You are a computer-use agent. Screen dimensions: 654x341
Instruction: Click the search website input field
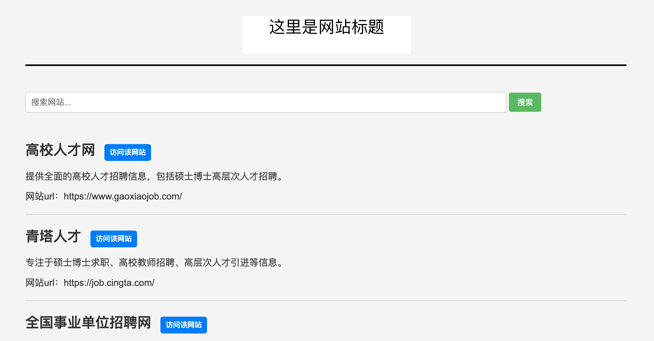pos(265,102)
